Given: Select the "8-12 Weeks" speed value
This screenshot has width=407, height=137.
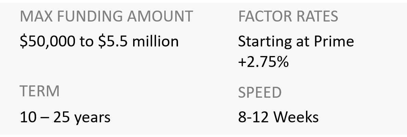Looking at the screenshot, I should tap(278, 117).
